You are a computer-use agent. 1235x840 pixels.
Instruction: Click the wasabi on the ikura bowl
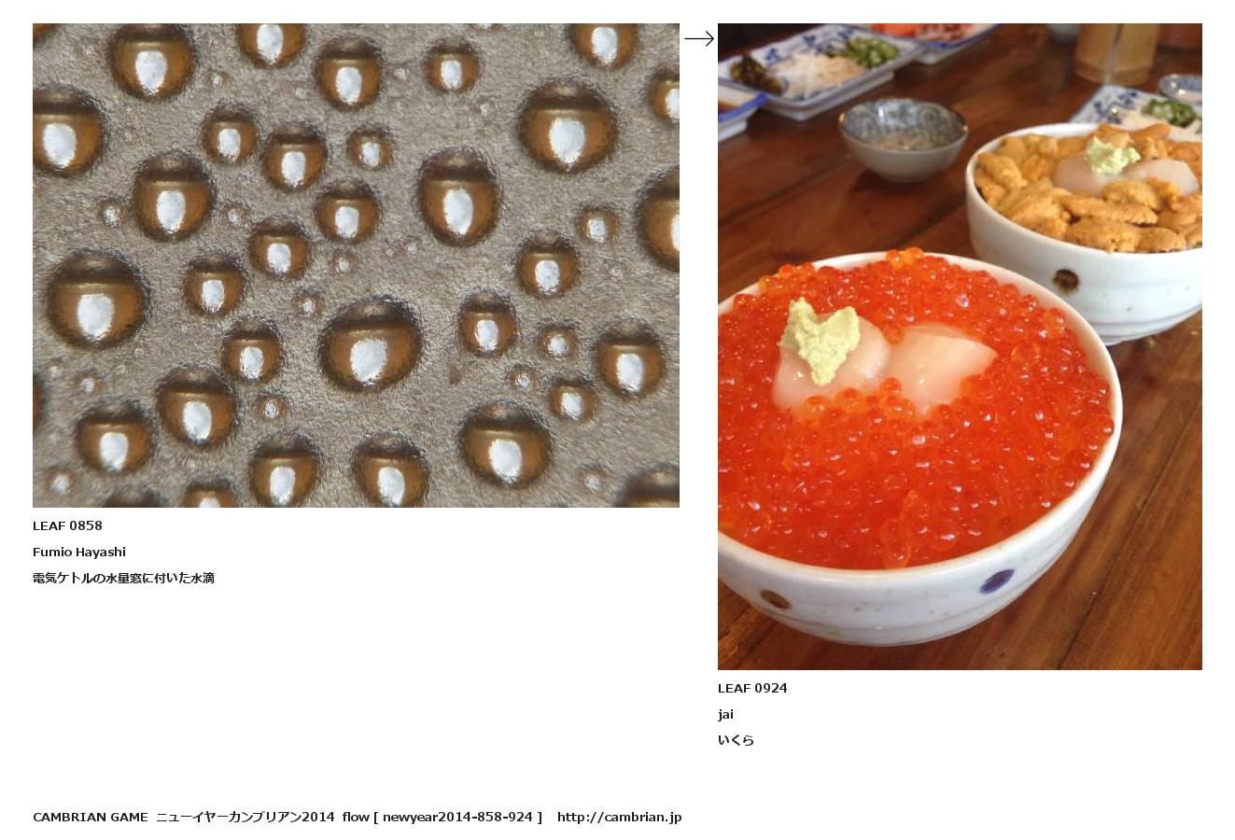click(x=821, y=341)
